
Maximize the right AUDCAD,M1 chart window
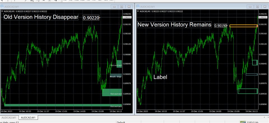pos(258,7)
